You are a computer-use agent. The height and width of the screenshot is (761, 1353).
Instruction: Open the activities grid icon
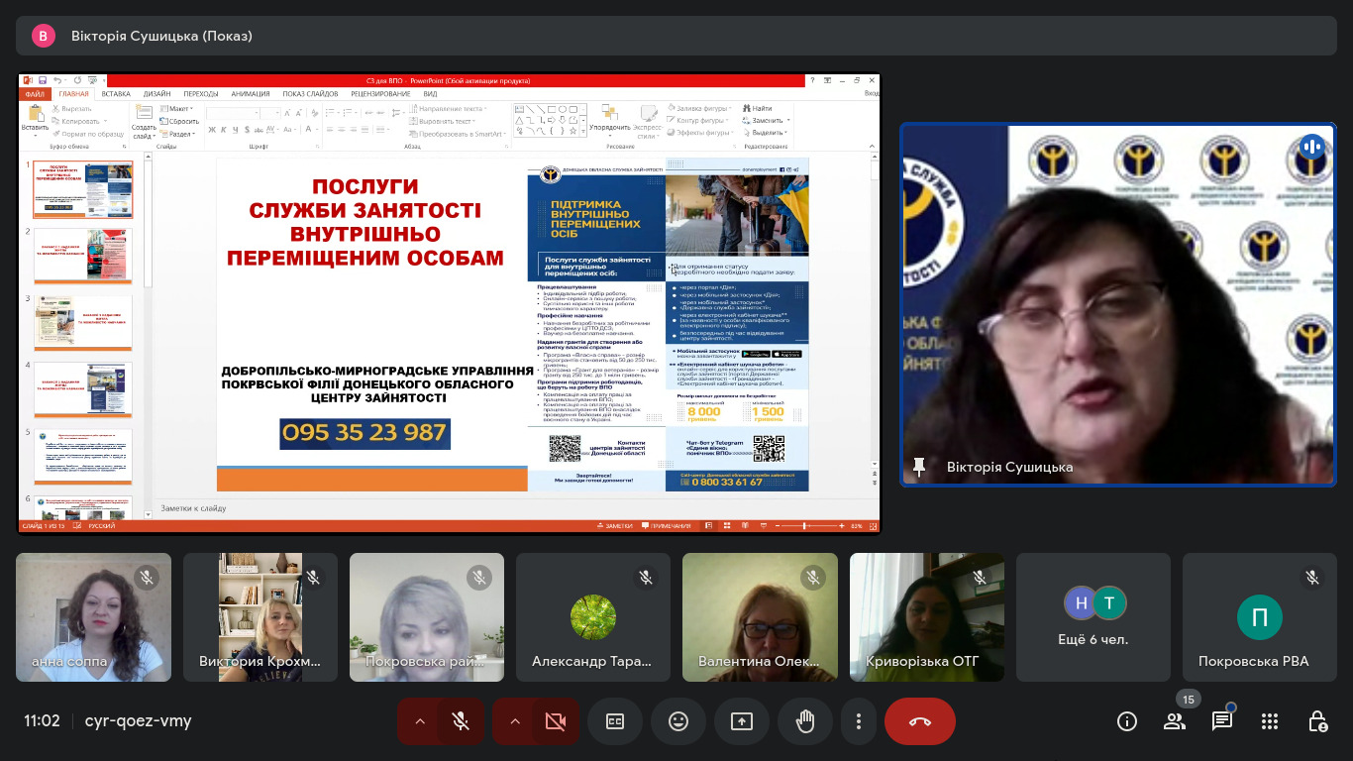coord(1270,721)
